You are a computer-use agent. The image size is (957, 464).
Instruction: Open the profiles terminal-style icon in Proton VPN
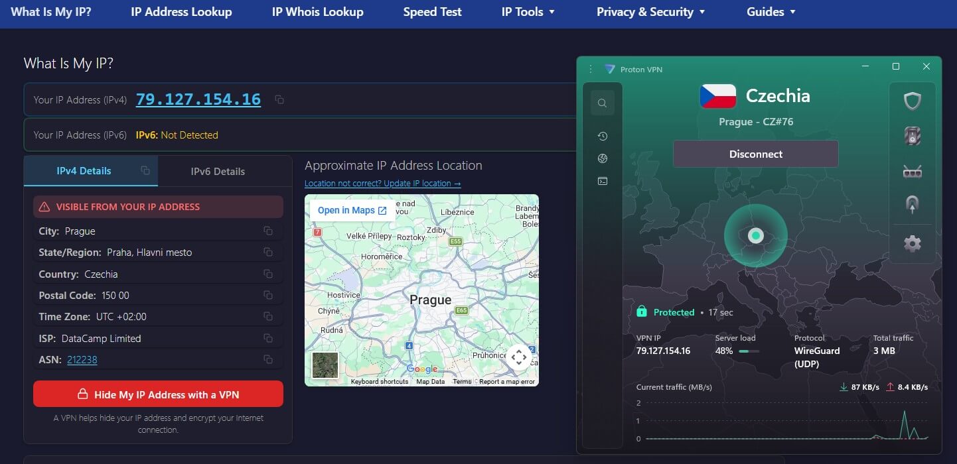[602, 181]
